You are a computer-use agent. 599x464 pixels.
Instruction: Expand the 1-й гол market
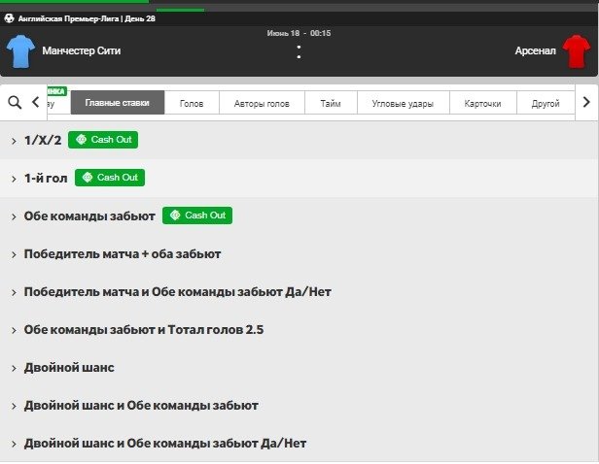point(43,179)
